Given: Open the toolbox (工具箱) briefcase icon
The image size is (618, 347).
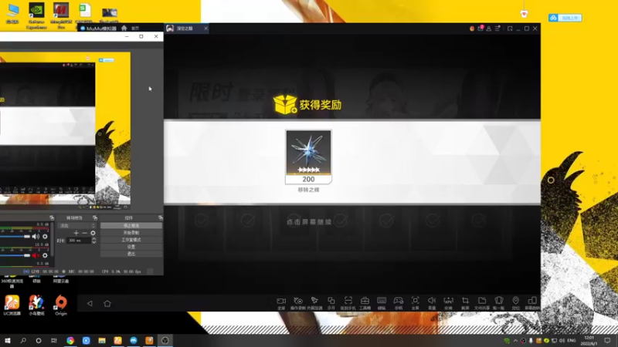Looking at the screenshot, I should [x=365, y=301].
